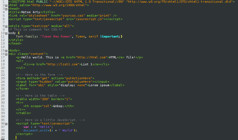Click the "Hello" string on line 37
The height and width of the screenshot is (140, 238).
point(45,127)
